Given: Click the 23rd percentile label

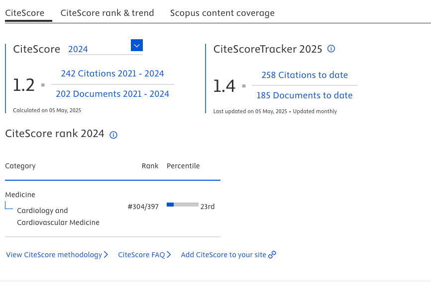Looking at the screenshot, I should pos(208,207).
